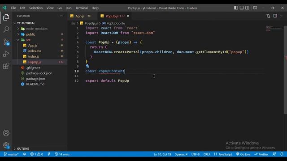Toggle the primary side bar layout icon
Screen dimensions: 287x161
click(236, 8)
